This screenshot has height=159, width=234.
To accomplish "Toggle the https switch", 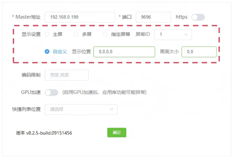I will 198,17.
